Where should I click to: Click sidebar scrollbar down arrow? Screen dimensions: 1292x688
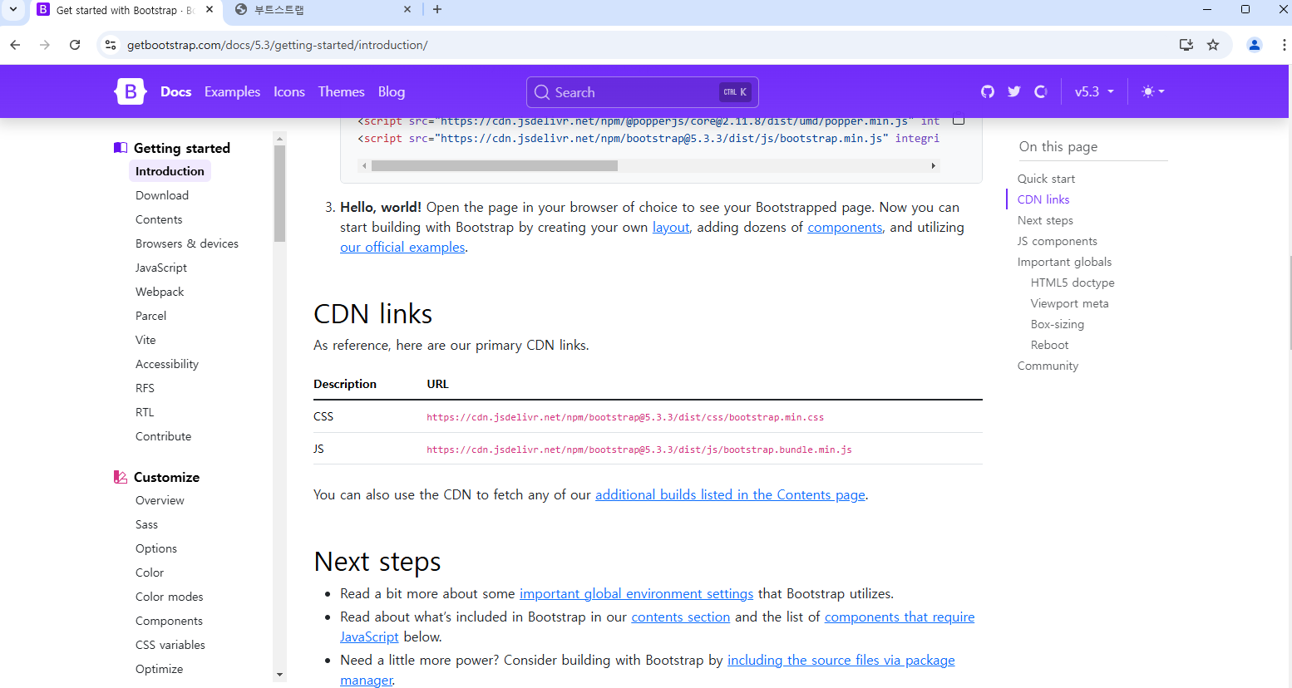tap(279, 675)
